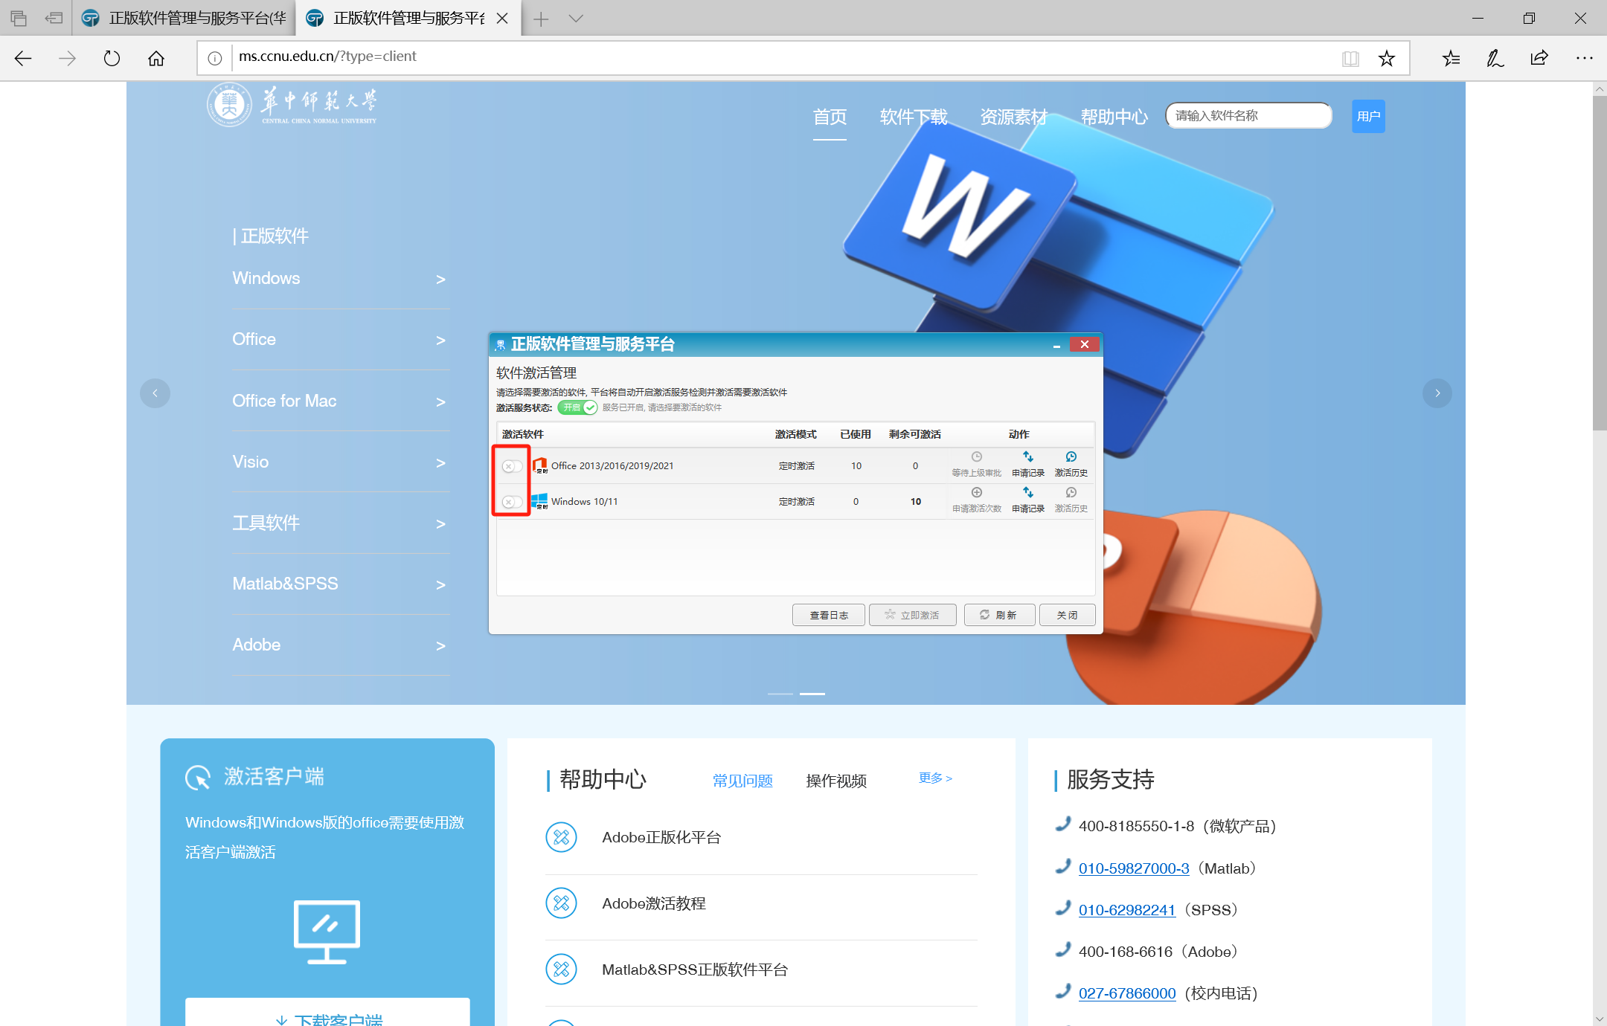Click the browser address bar URL
1607x1026 pixels.
tap(327, 57)
